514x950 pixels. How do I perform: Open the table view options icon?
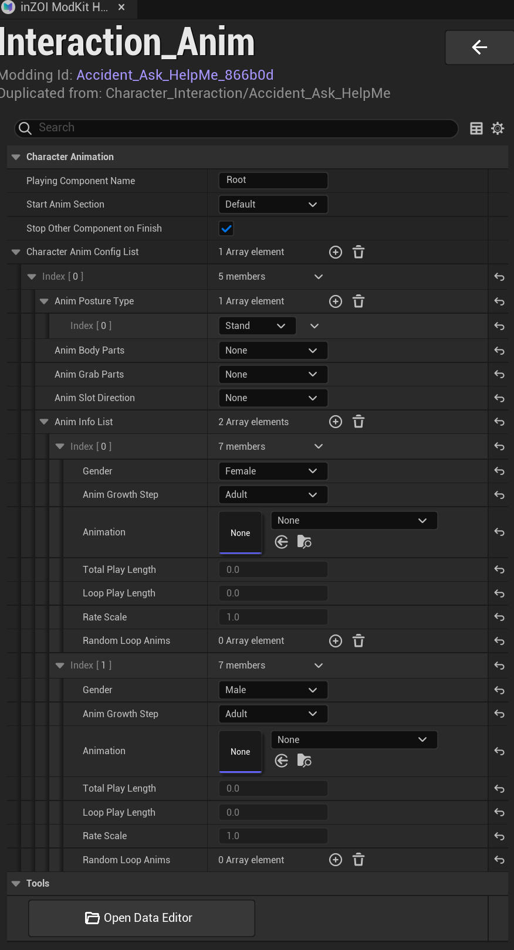pyautogui.click(x=476, y=128)
